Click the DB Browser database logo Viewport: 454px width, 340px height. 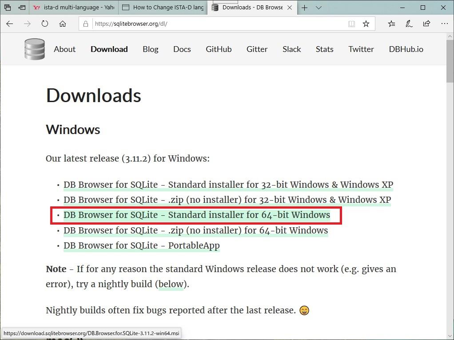35,49
